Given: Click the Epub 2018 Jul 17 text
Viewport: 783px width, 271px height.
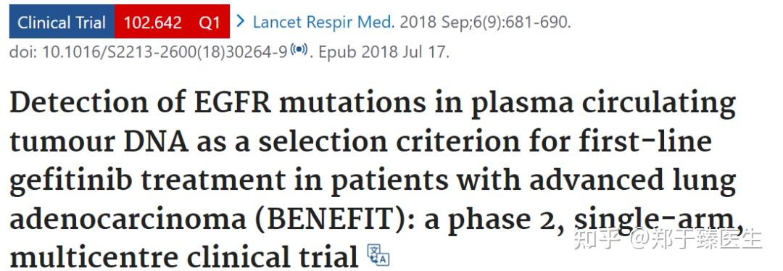Looking at the screenshot, I should (384, 52).
